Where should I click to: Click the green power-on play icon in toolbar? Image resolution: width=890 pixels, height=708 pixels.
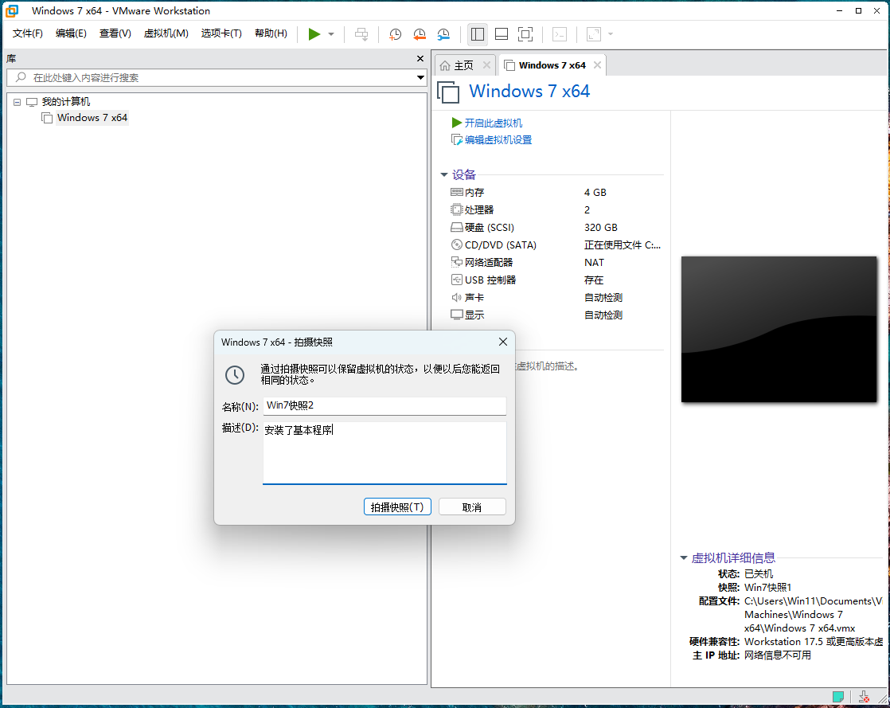click(x=314, y=34)
